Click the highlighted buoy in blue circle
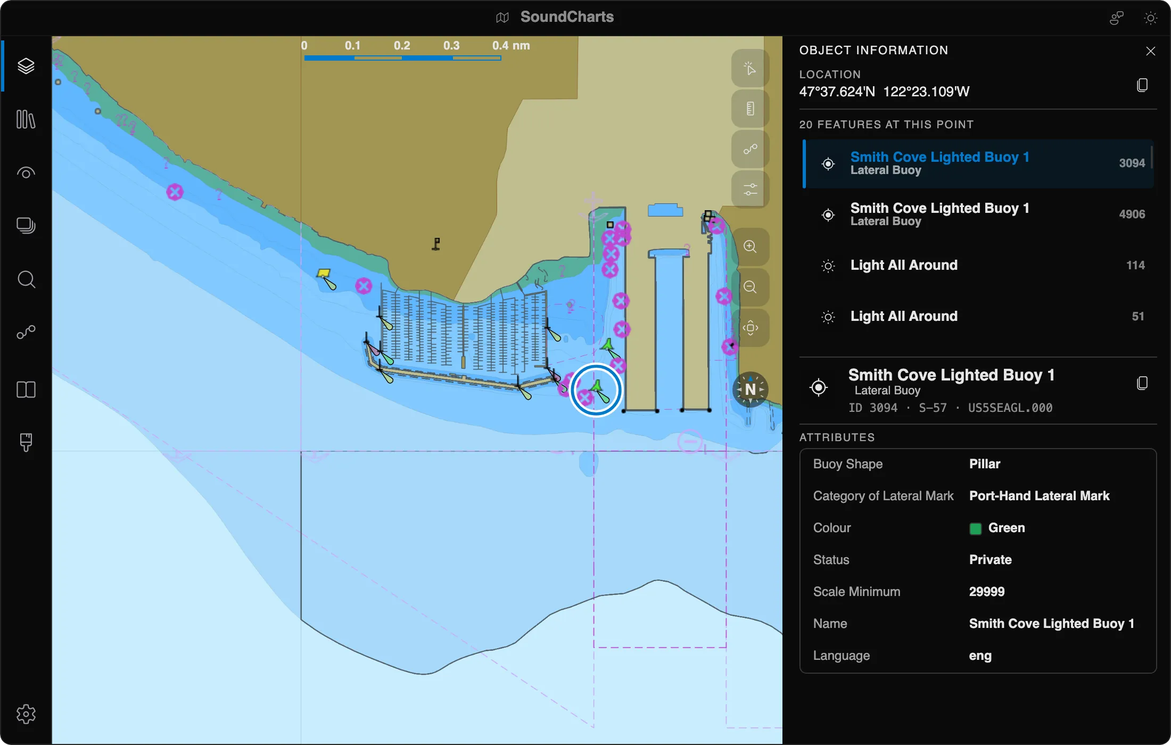Image resolution: width=1171 pixels, height=745 pixels. click(x=596, y=390)
